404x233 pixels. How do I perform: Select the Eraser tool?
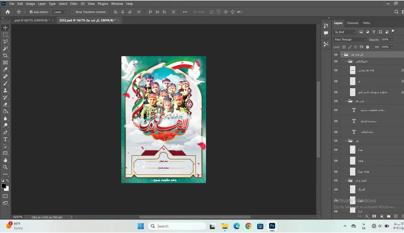point(5,105)
